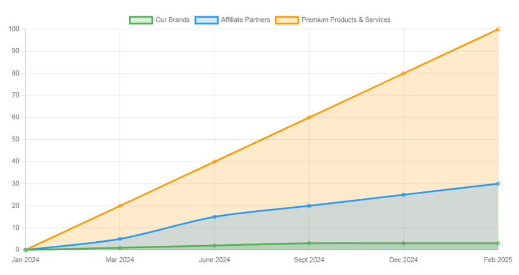Viewport: 519px width, 275px height.
Task: Select the orange data point at Sept 2024
Action: 309,117
